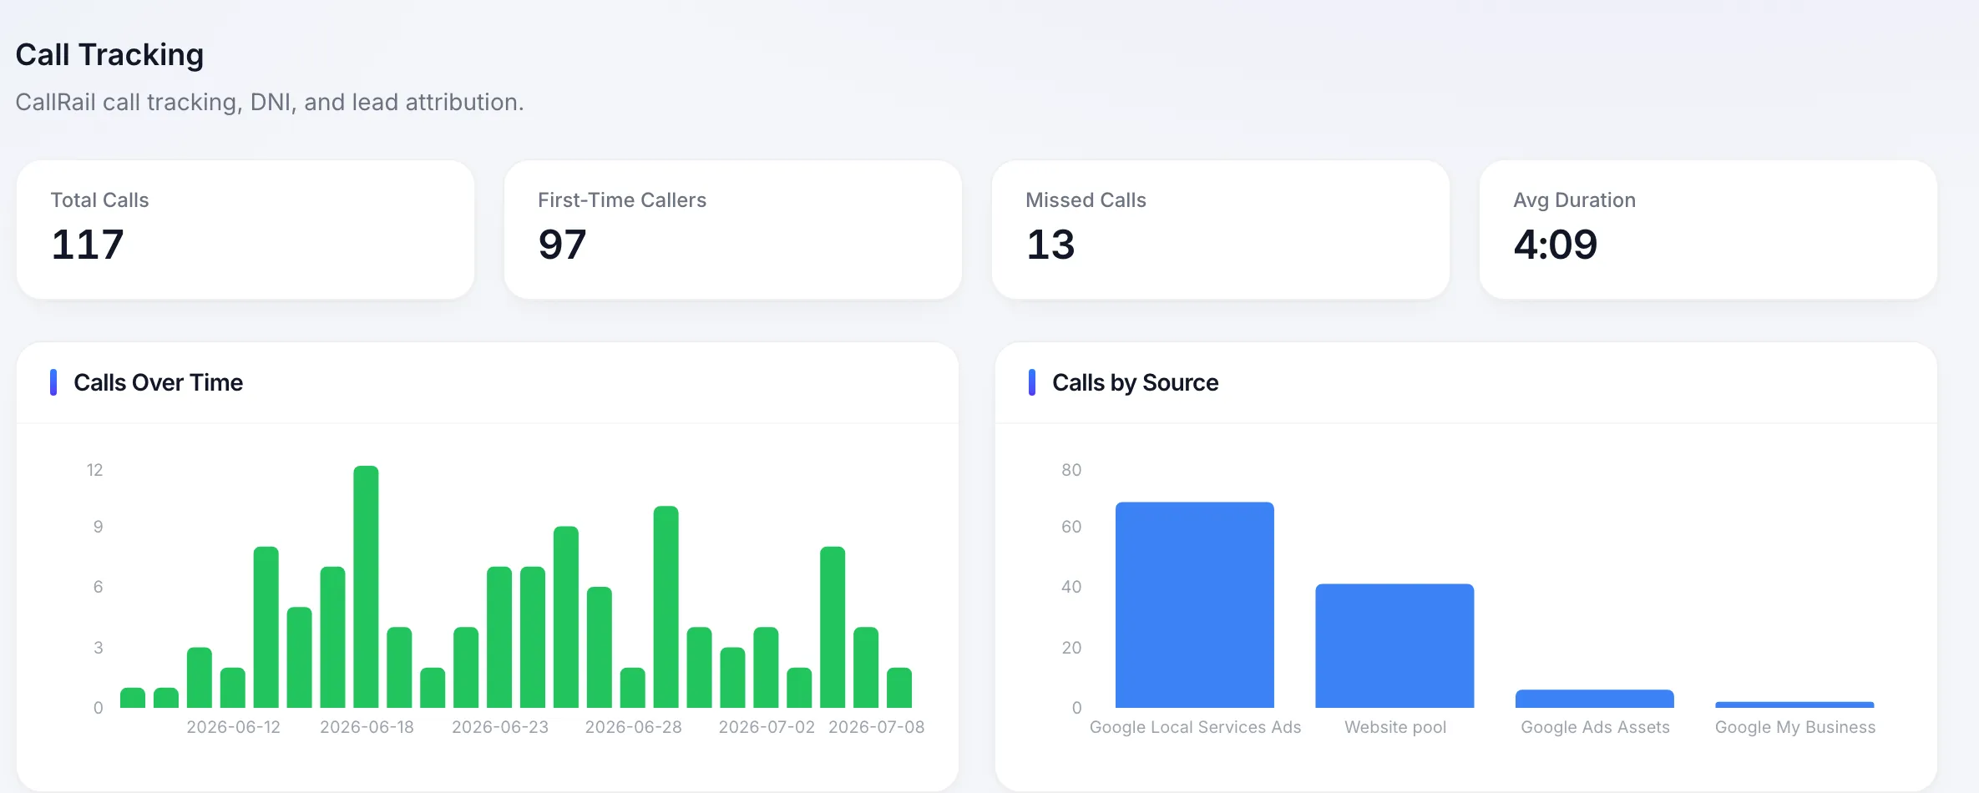Viewport: 1979px width, 793px height.
Task: Click the 60 y-axis tick in Calls by Source
Action: (x=1071, y=527)
